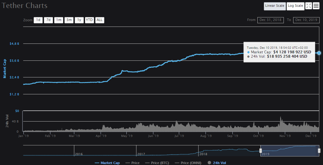Click the 24h Vol vertical axis title
This screenshot has width=323, height=165.
pyautogui.click(x=7, y=121)
